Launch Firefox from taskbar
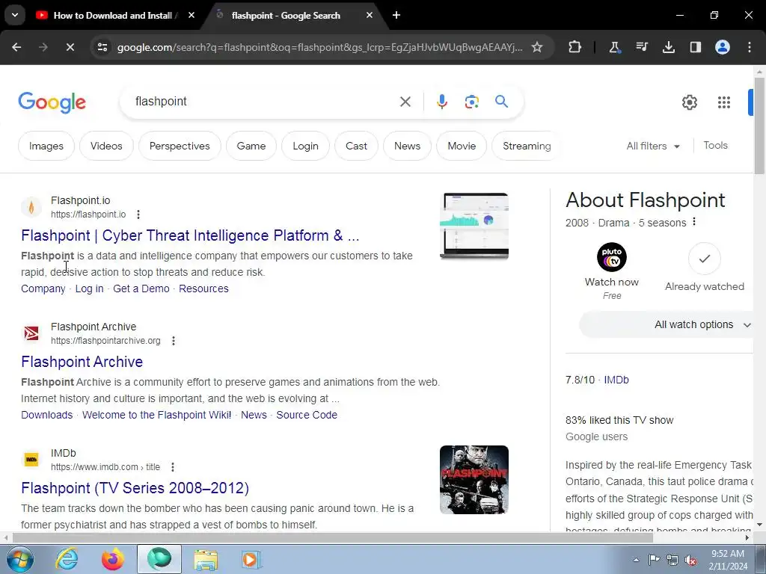Screen dimensions: 766x574 tap(112, 559)
